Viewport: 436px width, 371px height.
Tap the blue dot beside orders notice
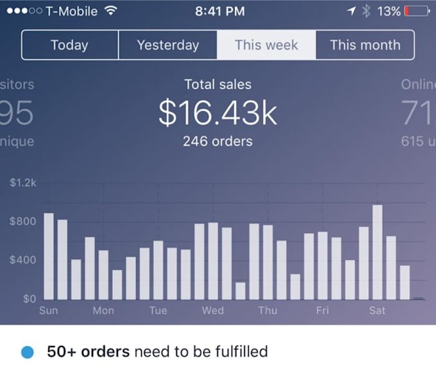pyautogui.click(x=27, y=352)
